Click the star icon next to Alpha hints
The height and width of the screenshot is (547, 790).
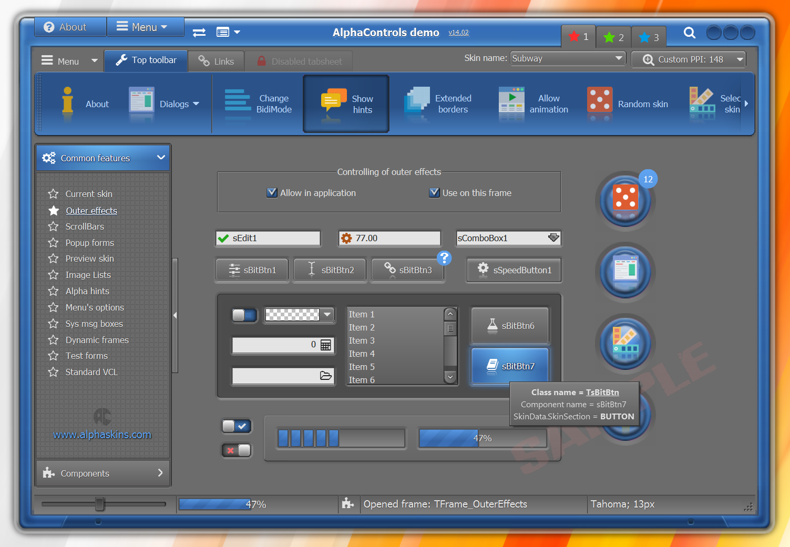click(x=53, y=291)
